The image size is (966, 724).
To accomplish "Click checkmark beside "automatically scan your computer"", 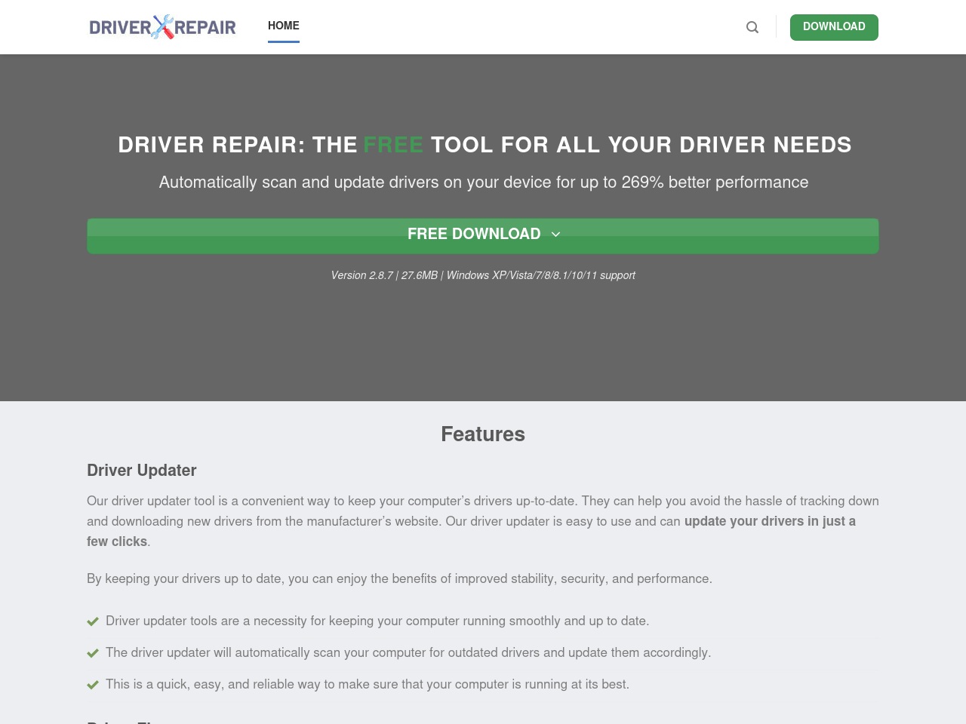I will click(93, 653).
